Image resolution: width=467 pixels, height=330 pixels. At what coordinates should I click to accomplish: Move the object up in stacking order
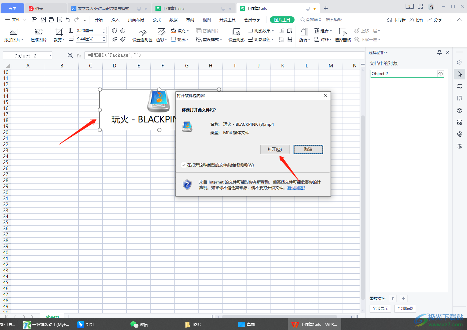coord(393,298)
